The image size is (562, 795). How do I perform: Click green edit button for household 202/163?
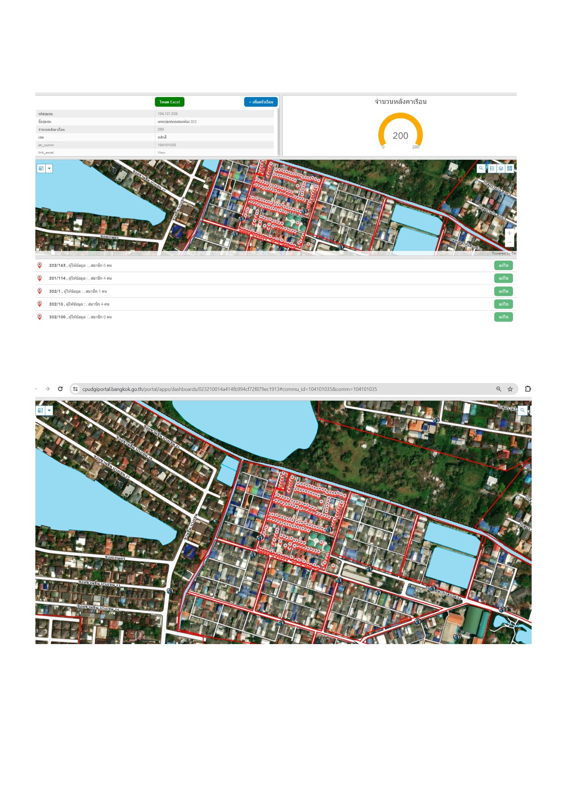503,266
